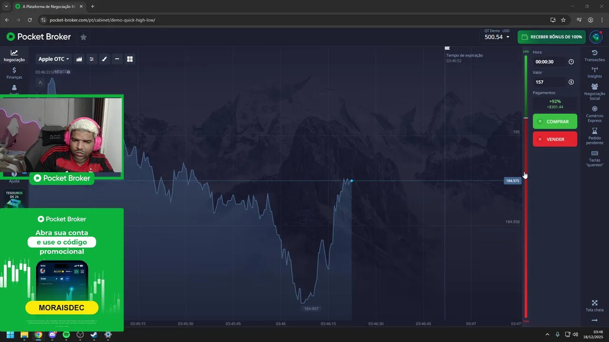609x342 pixels.
Task: Click COMPRAR buy button
Action: (555, 122)
